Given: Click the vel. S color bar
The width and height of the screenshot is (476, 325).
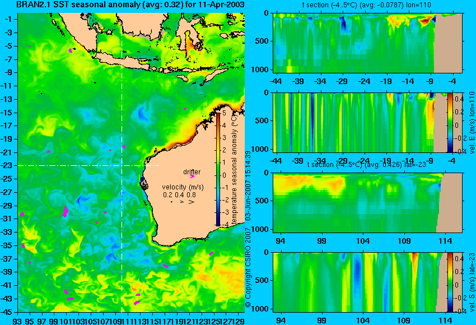Looking at the screenshot, I should click(450, 282).
